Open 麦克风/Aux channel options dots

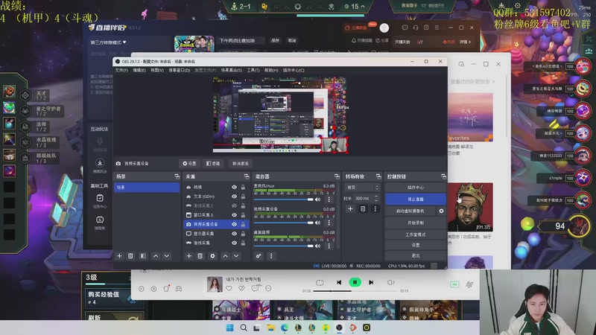coord(329,200)
